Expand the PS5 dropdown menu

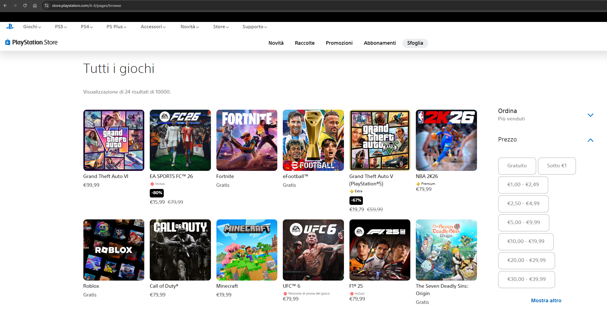pos(61,27)
